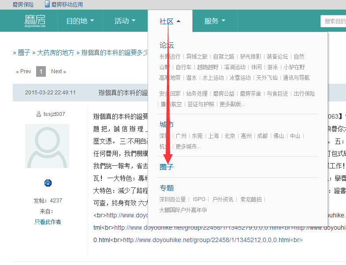Select the city 成都

tap(262, 136)
